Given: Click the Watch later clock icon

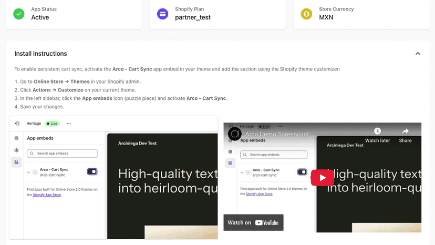Looking at the screenshot, I should click(x=377, y=131).
